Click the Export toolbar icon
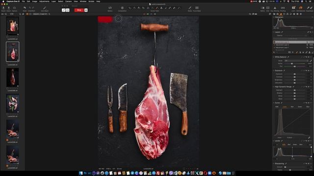 click(x=9, y=8)
